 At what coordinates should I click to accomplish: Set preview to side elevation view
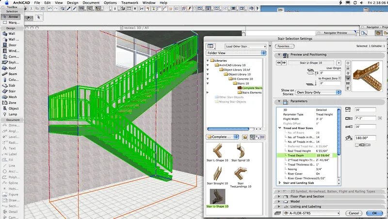pyautogui.click(x=348, y=68)
